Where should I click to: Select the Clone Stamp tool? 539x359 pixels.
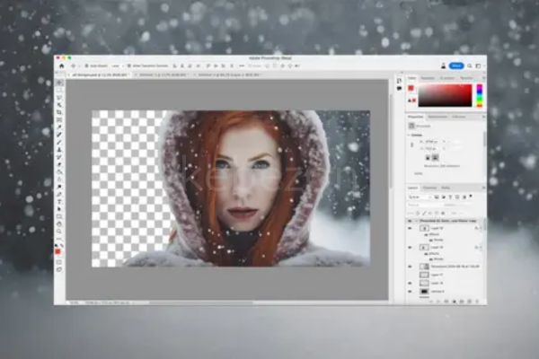tap(59, 150)
